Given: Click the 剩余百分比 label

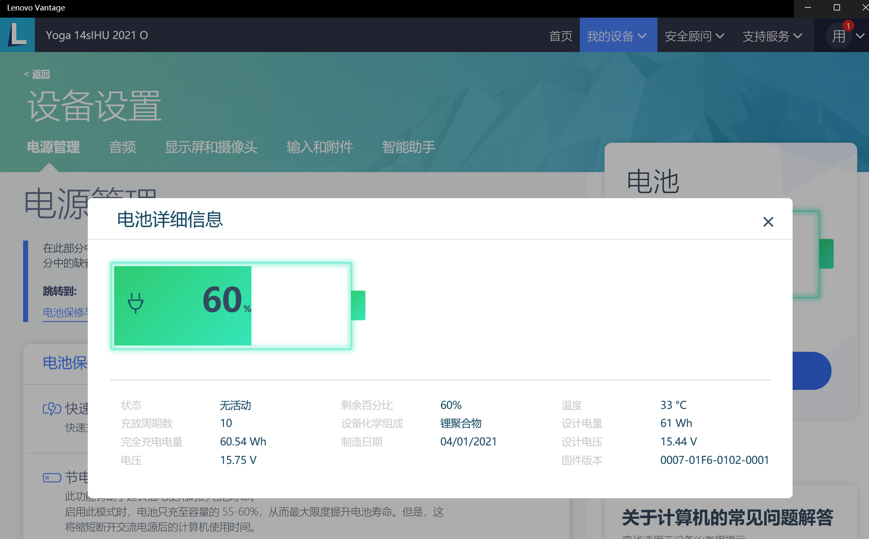Looking at the screenshot, I should point(367,405).
